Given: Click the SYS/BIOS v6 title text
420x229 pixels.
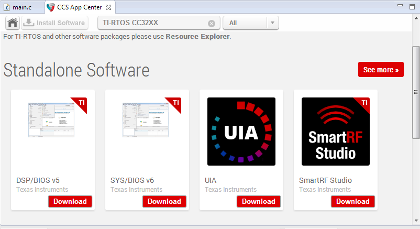Looking at the screenshot, I should [132, 180].
